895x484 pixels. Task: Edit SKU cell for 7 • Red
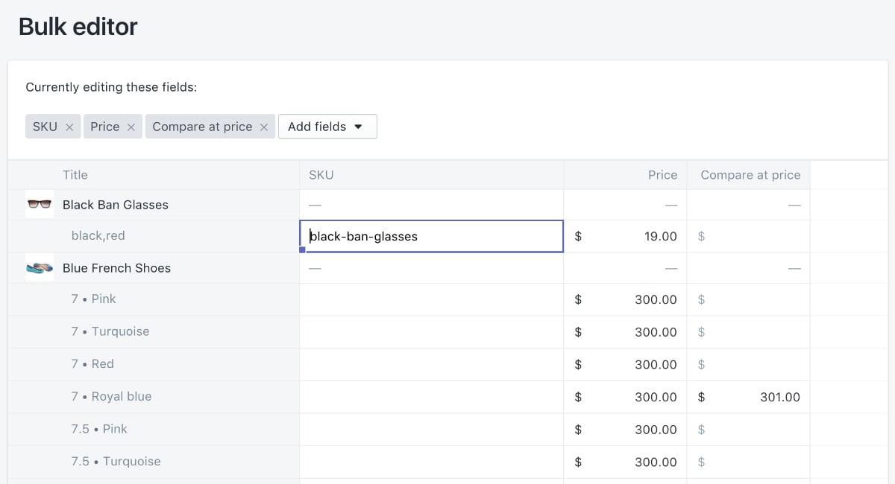click(x=431, y=364)
